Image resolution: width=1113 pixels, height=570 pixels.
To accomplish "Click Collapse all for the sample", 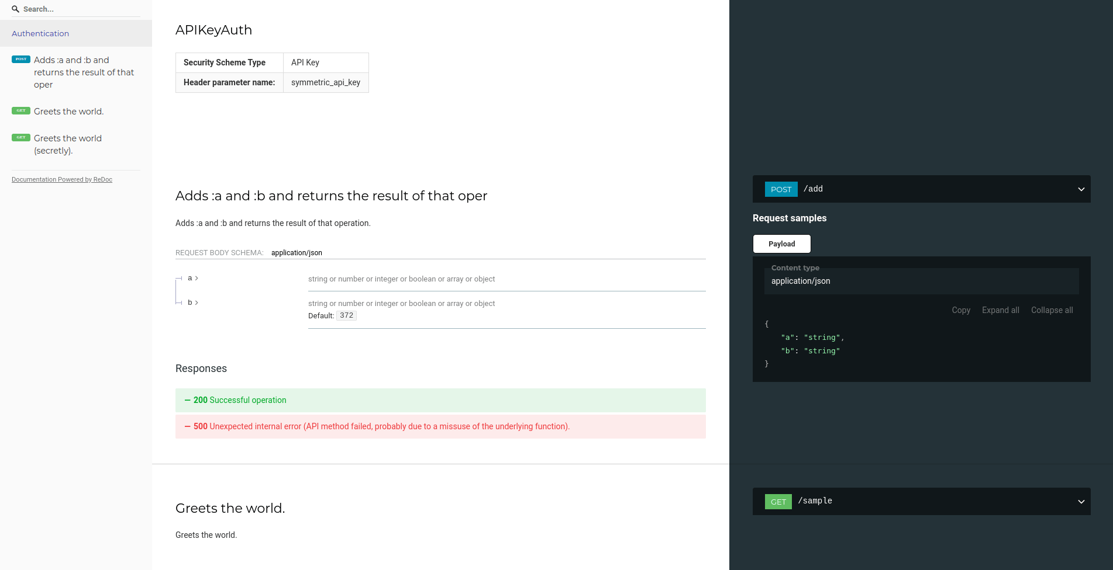I will (1052, 310).
